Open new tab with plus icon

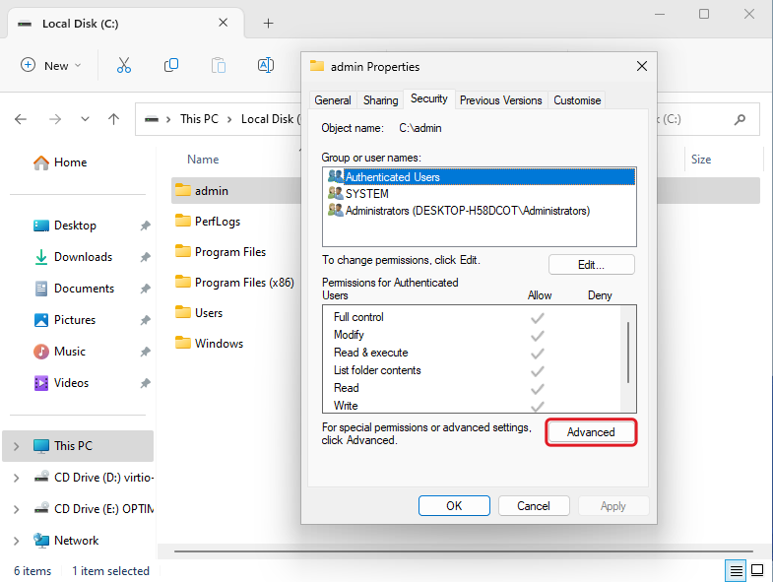coord(268,24)
